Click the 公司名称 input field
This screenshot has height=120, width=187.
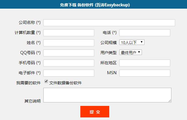109,23
